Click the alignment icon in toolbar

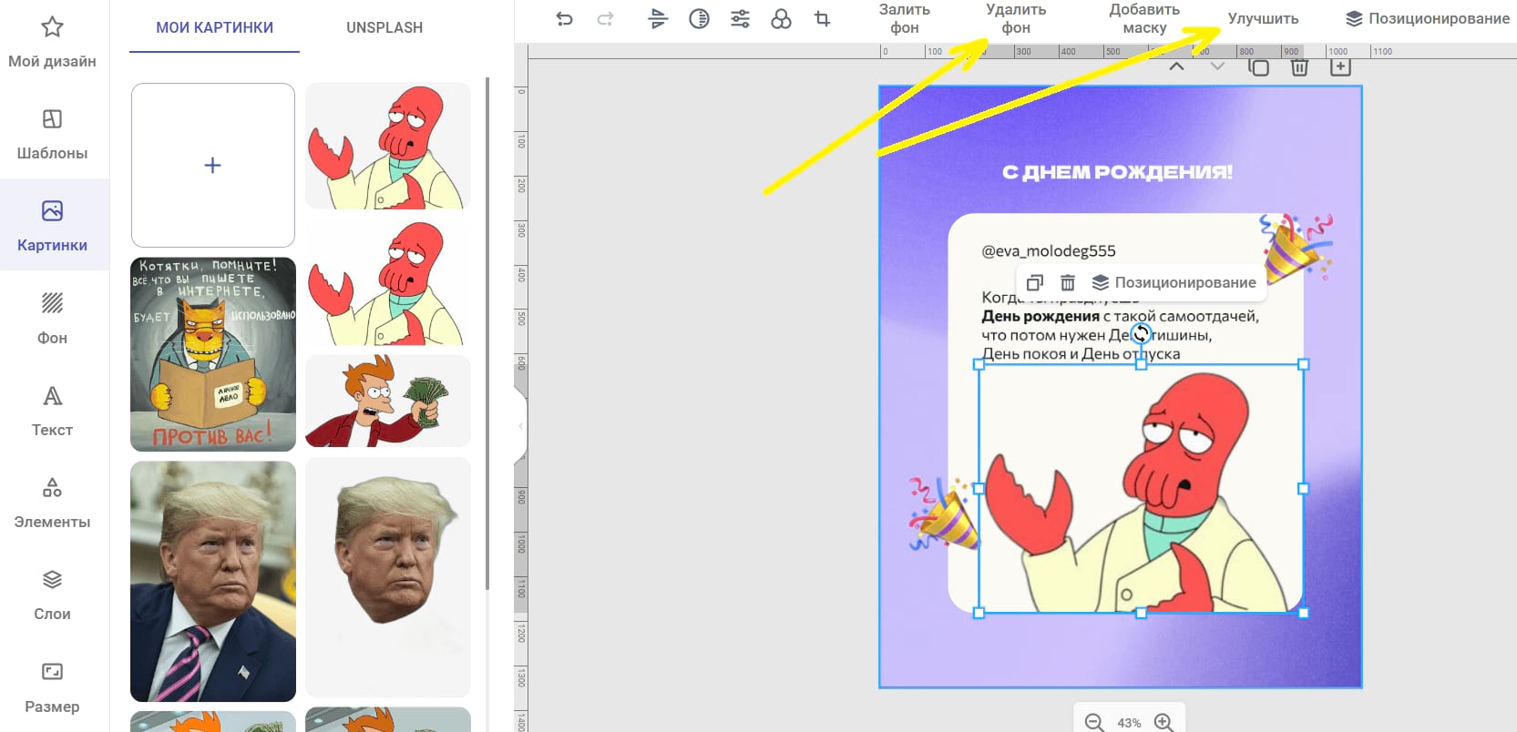pyautogui.click(x=658, y=18)
